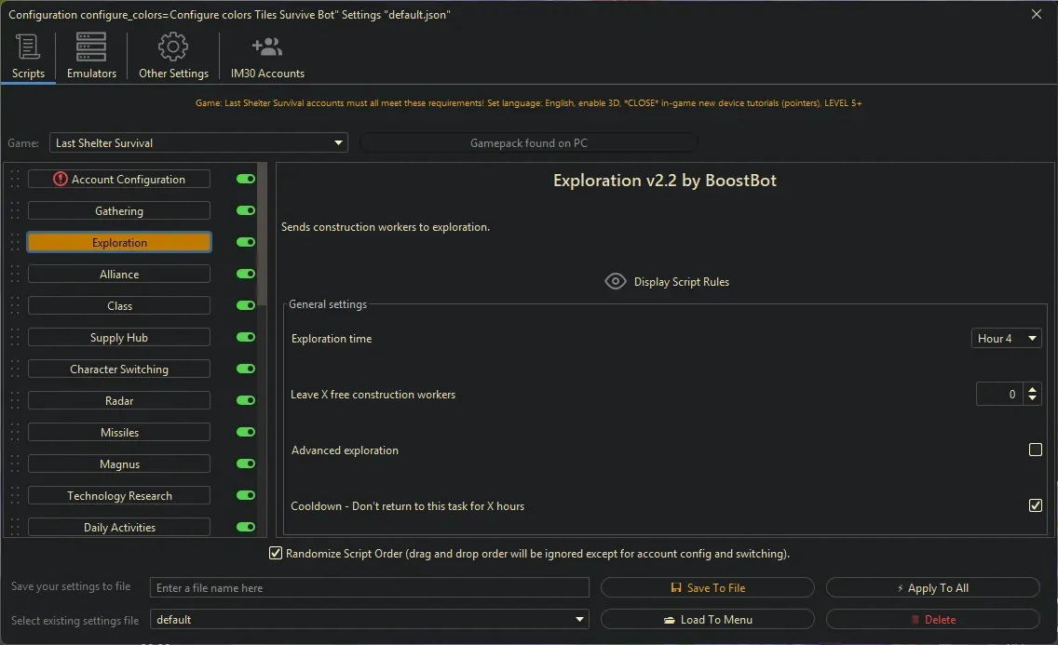Select the Account Configuration script
Image resolution: width=1058 pixels, height=645 pixels.
tap(119, 179)
